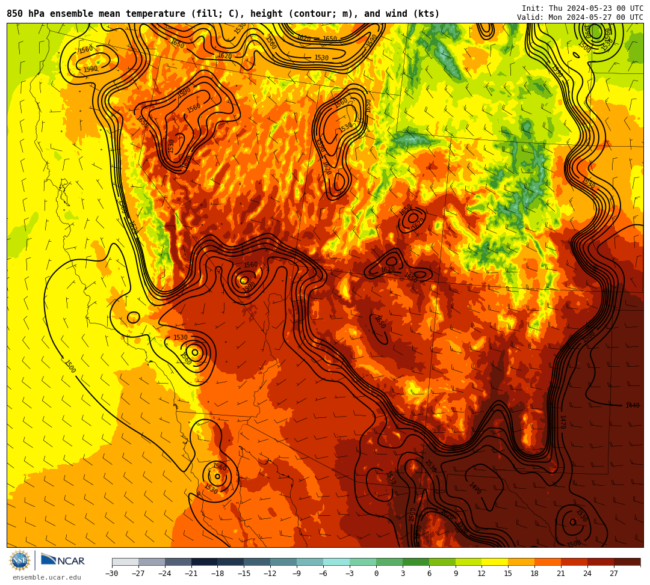
Task: Pick the colorbar swatch between −3 and 0
Action: (363, 562)
